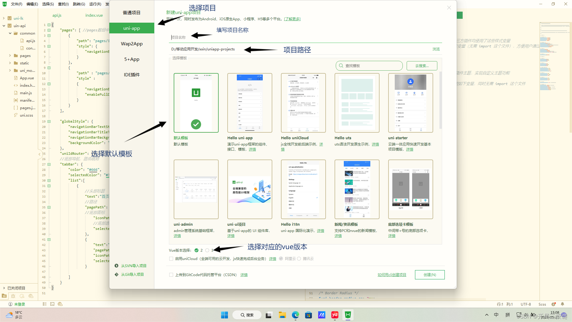This screenshot has width=572, height=322.
Task: Open the weather widget in taskbar
Action: (14, 315)
